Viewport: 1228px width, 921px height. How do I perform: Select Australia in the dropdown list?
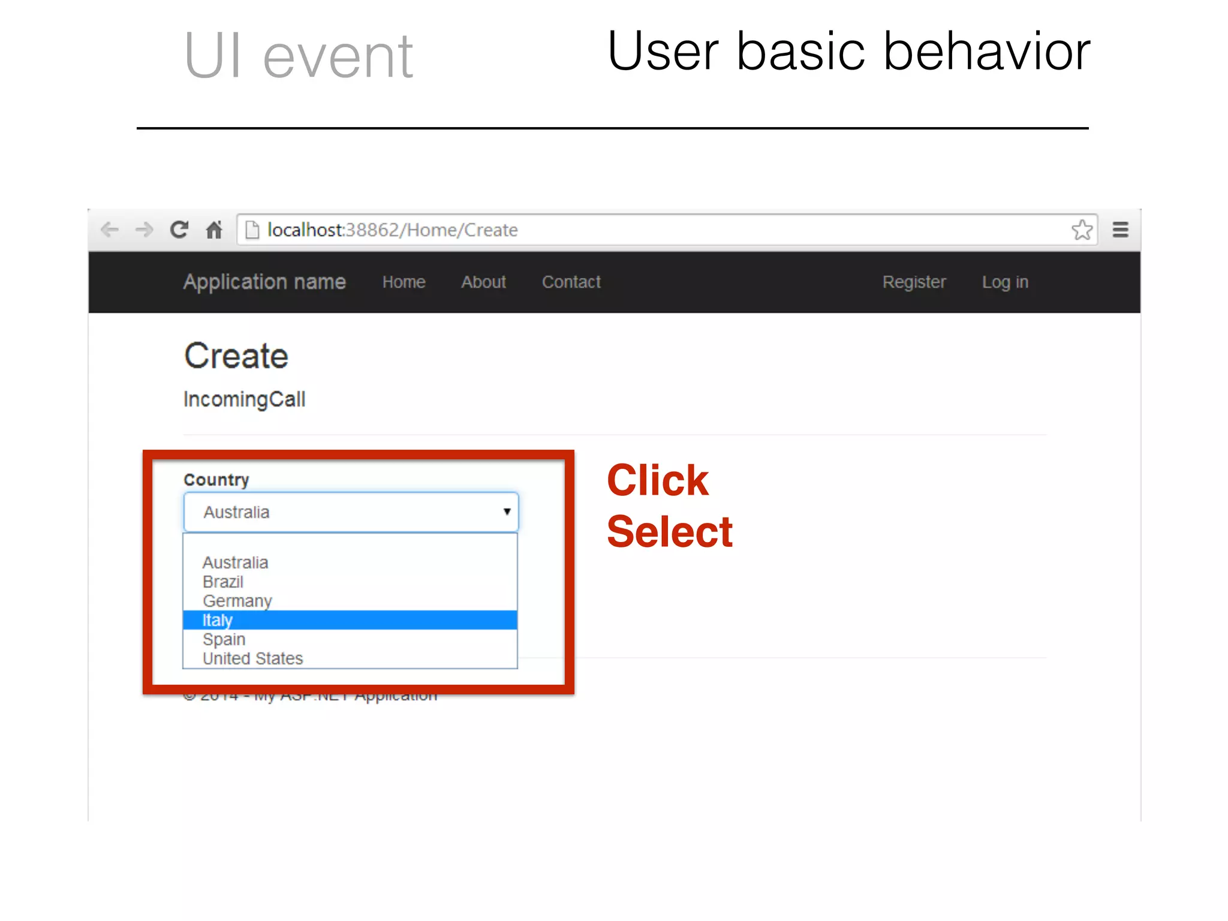click(350, 562)
